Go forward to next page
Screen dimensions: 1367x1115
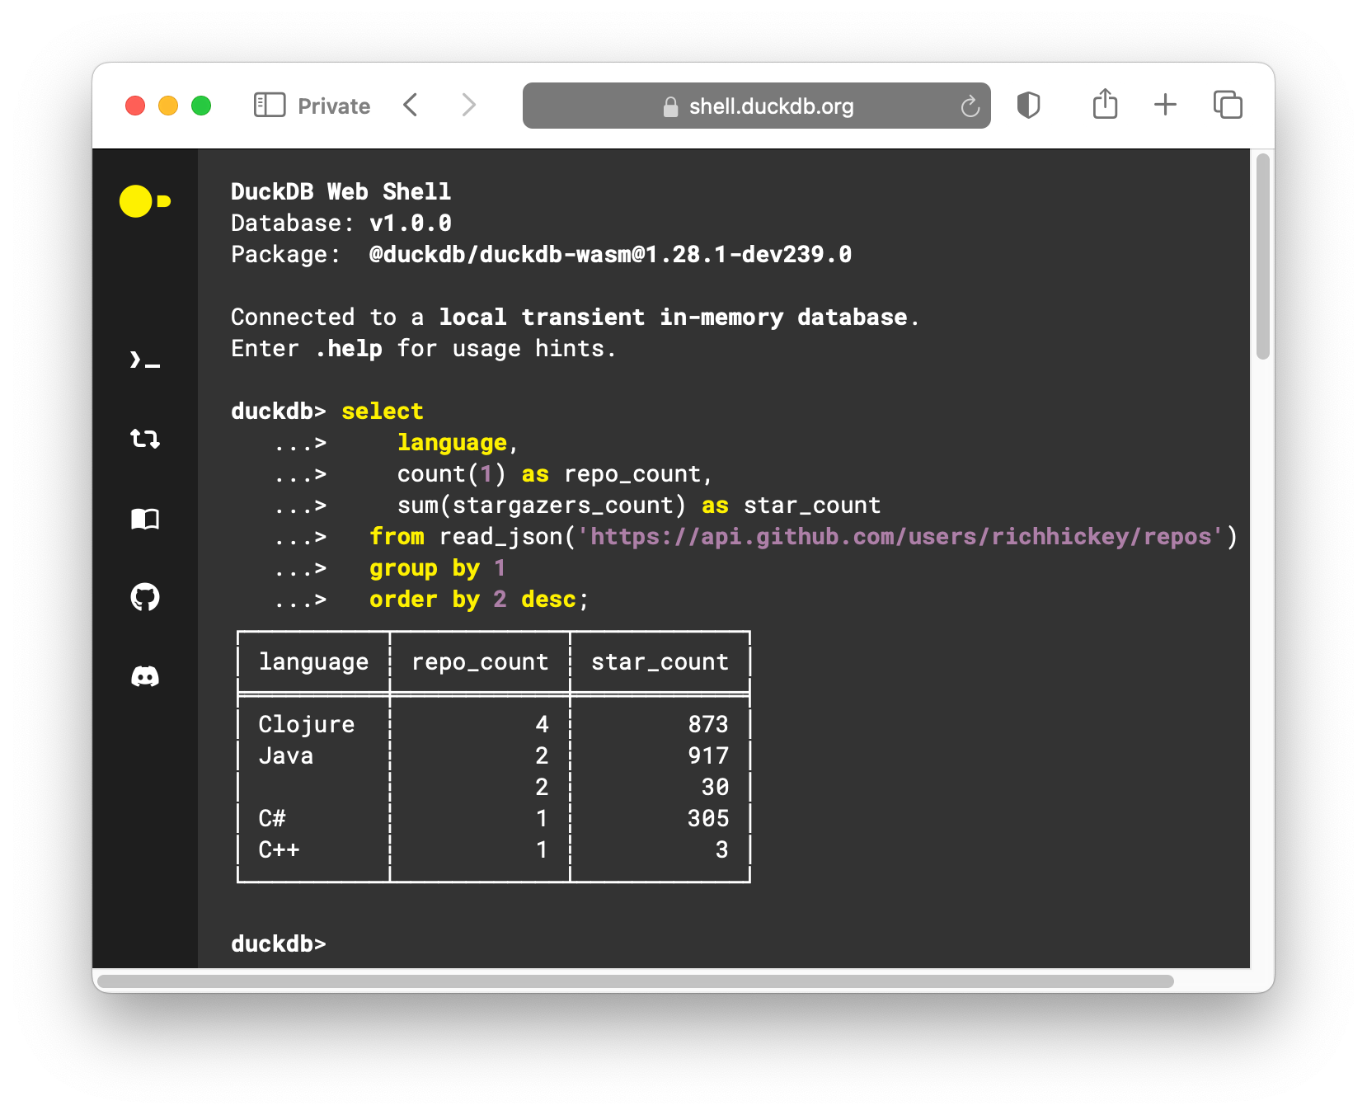tap(469, 105)
